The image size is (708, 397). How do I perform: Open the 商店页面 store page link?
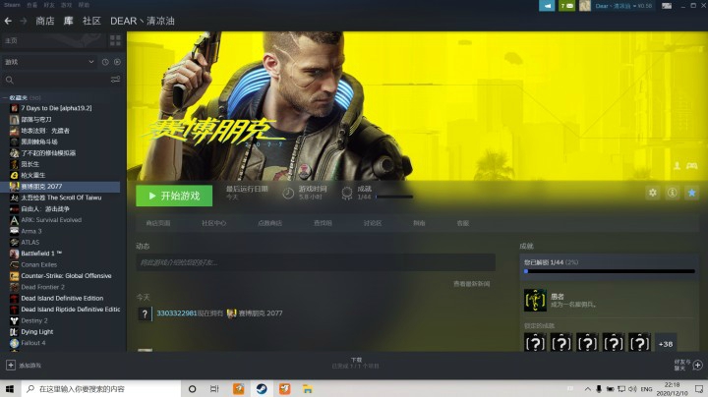click(158, 223)
